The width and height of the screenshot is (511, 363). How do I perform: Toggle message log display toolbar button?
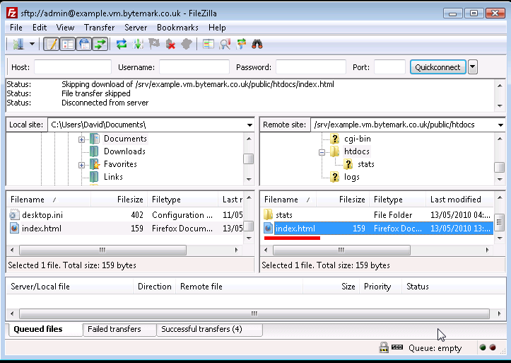[51, 44]
